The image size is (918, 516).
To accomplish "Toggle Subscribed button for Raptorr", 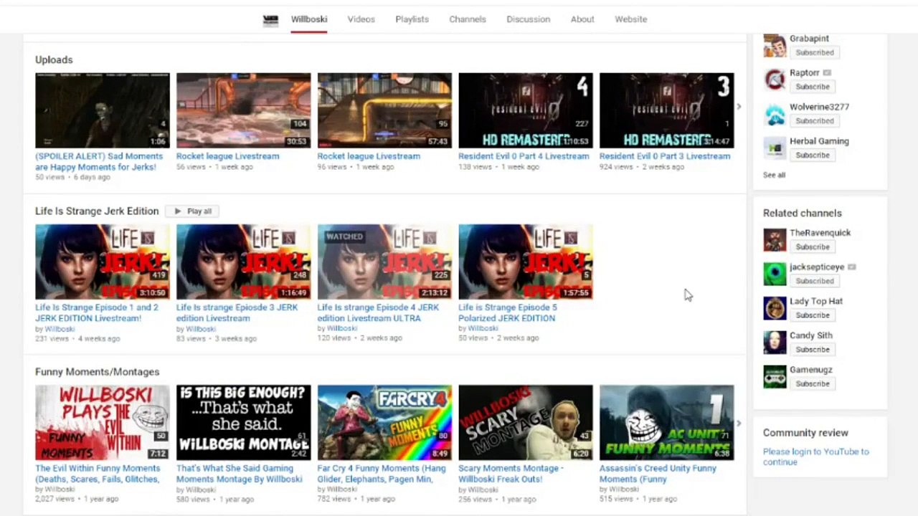I will (x=812, y=87).
